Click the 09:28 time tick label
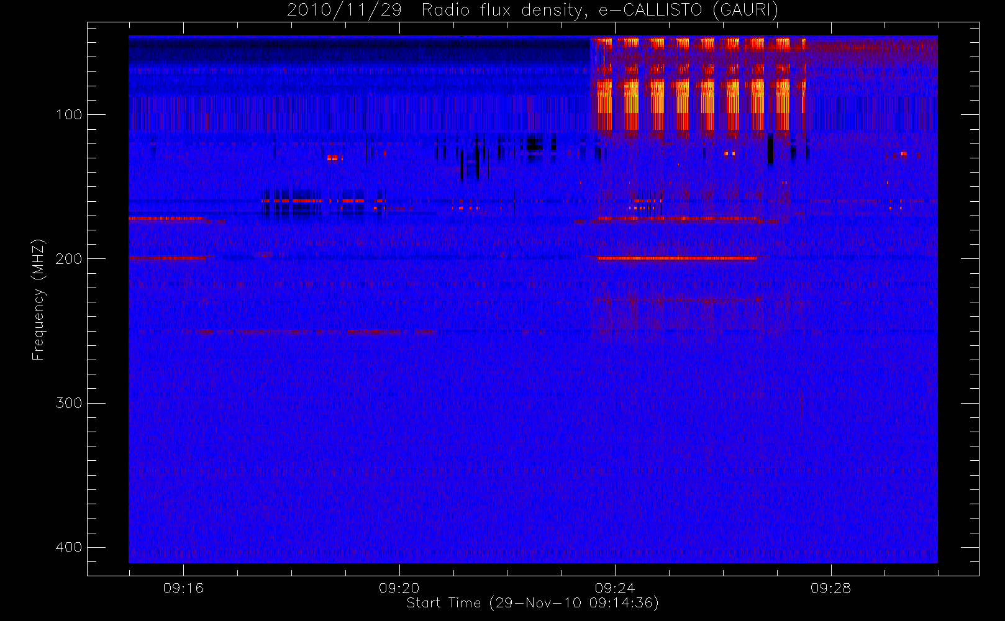 [x=830, y=588]
